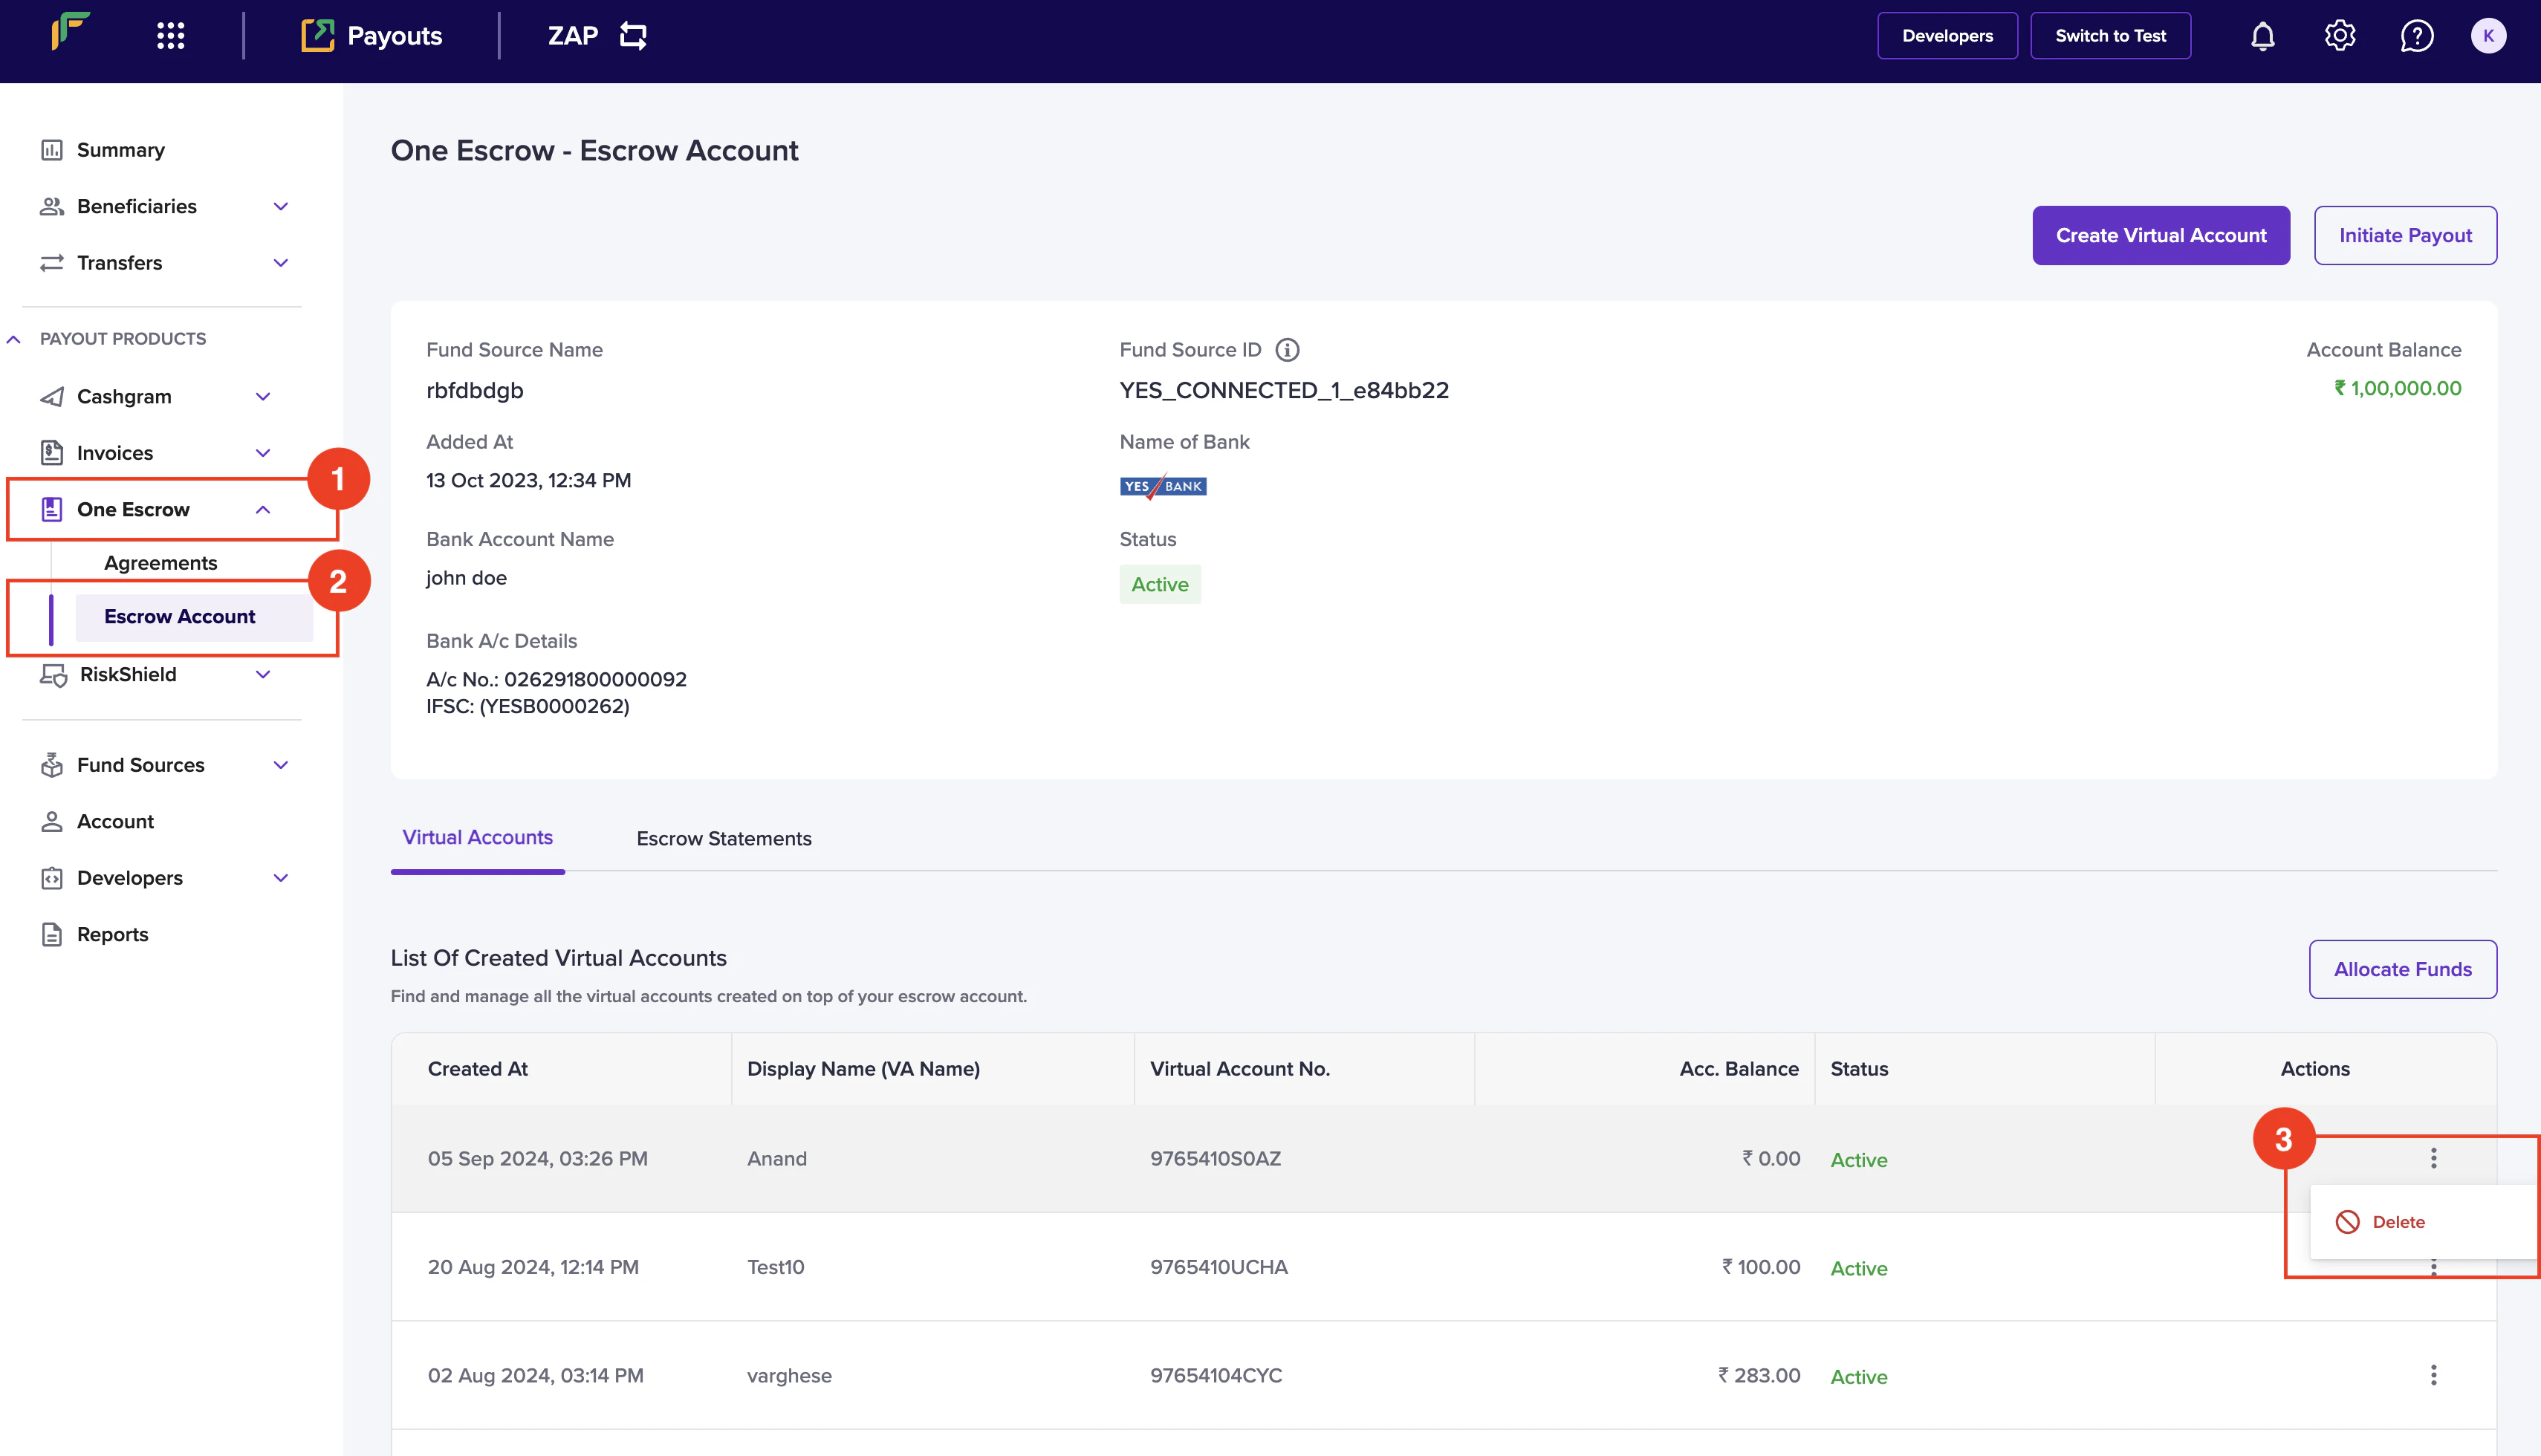Click the Allocate Funds button
Screen dimensions: 2541x1456
pyautogui.click(x=2402, y=969)
